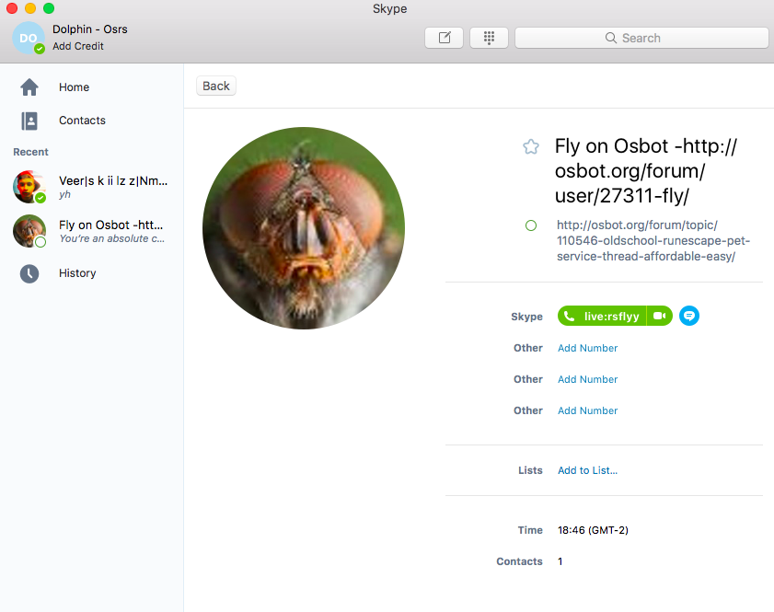Click Add to List...
This screenshot has width=774, height=612.
click(x=587, y=471)
